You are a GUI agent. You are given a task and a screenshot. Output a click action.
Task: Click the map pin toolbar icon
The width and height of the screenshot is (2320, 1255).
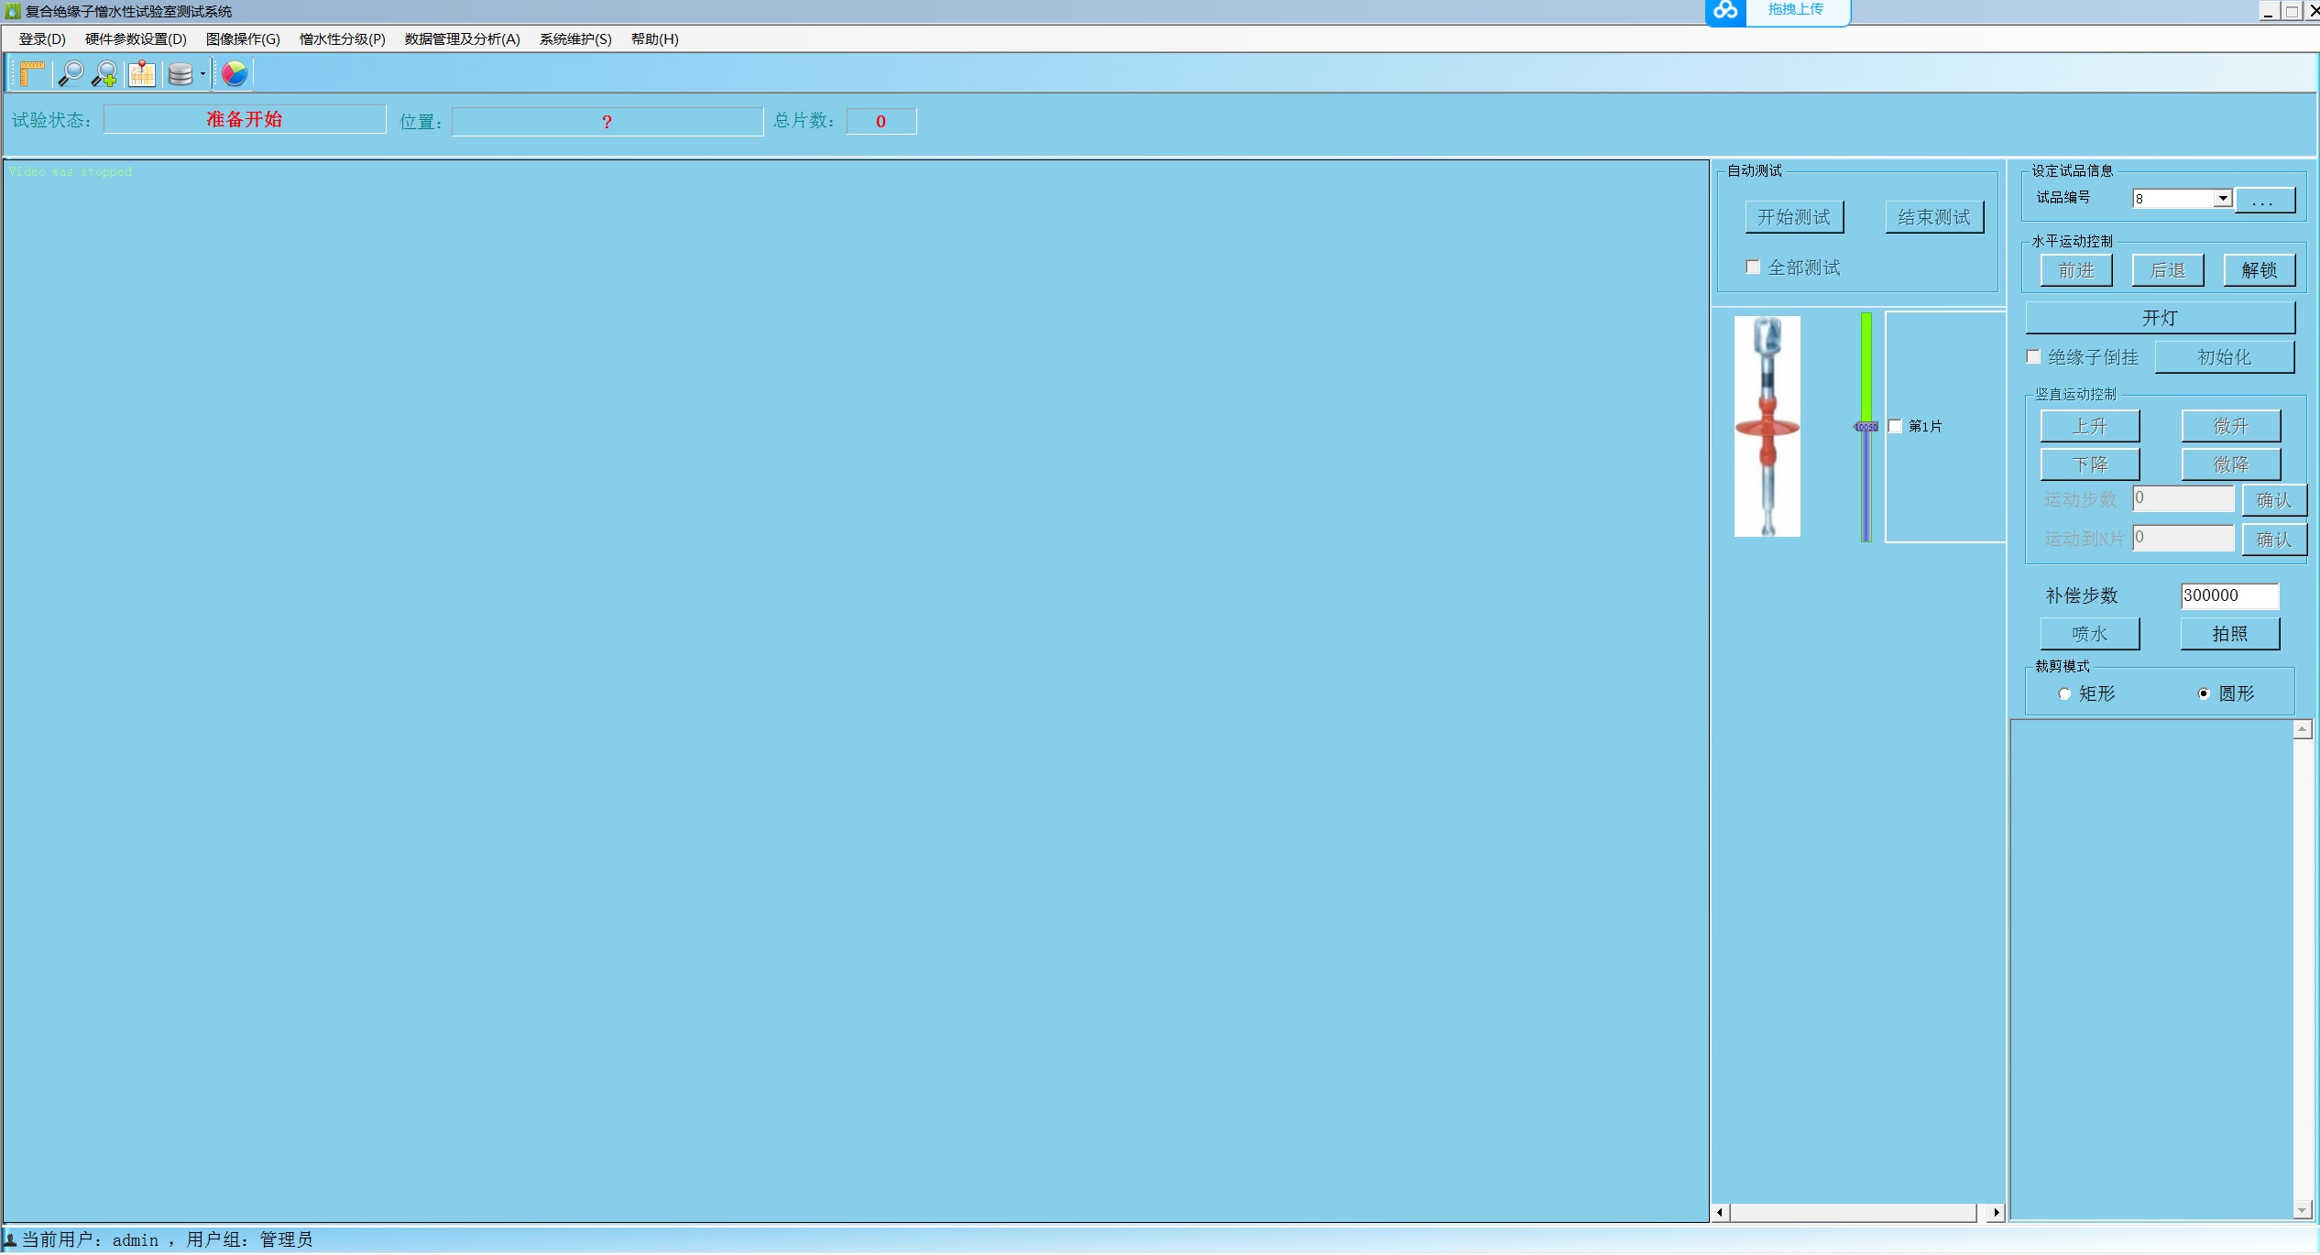141,73
